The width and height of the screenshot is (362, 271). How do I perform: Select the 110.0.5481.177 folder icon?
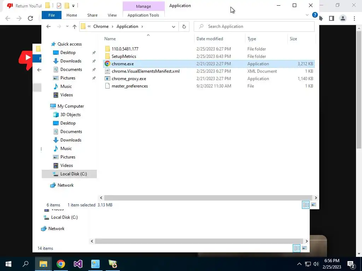107,49
